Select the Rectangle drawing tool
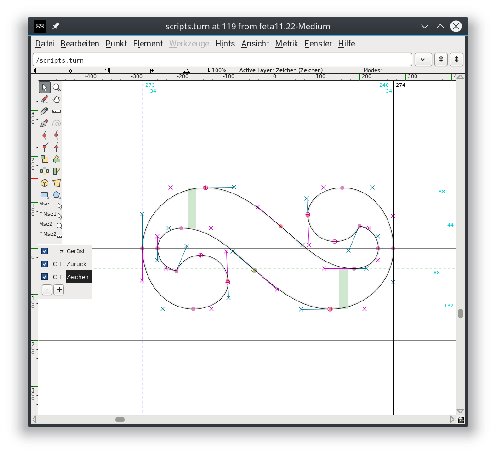The image size is (496, 455). [x=44, y=195]
